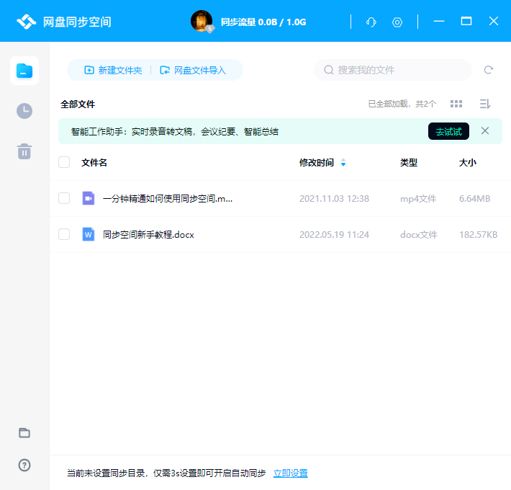Dismiss the 智能工作助手 banner
Screen dimensions: 511x490
click(x=485, y=131)
